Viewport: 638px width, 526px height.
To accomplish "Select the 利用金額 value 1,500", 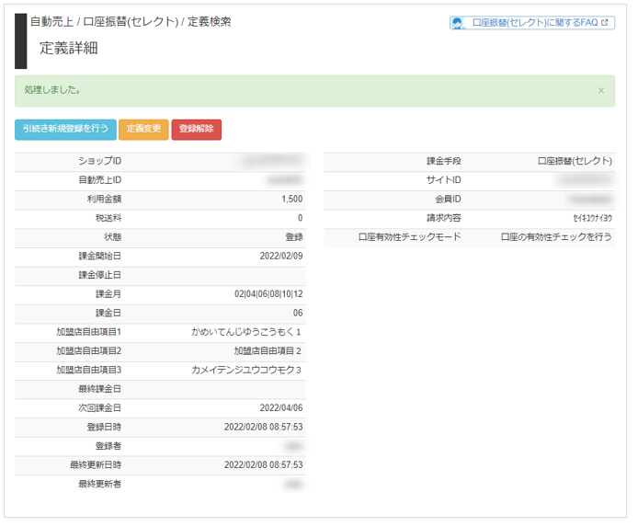I will (x=292, y=199).
